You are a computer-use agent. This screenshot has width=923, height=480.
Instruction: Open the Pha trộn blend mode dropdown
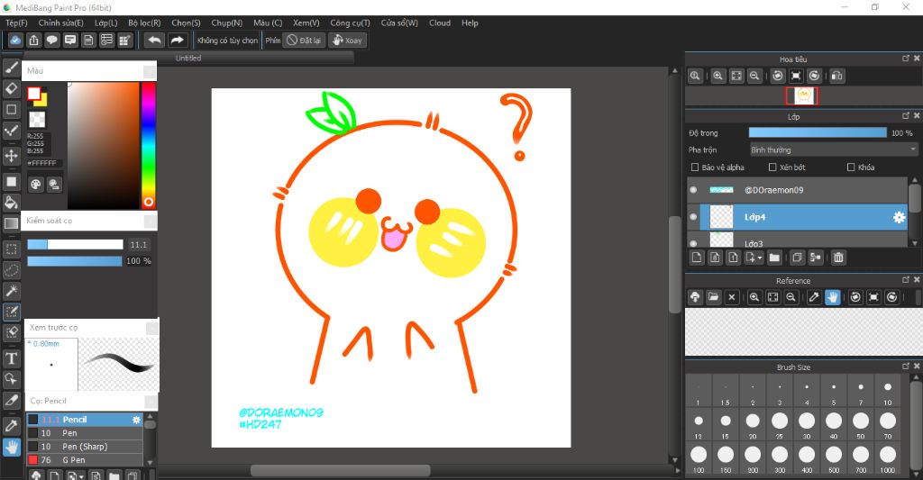click(x=834, y=150)
